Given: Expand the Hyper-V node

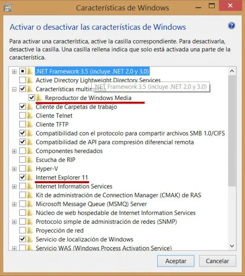Looking at the screenshot, I should coord(14,169).
